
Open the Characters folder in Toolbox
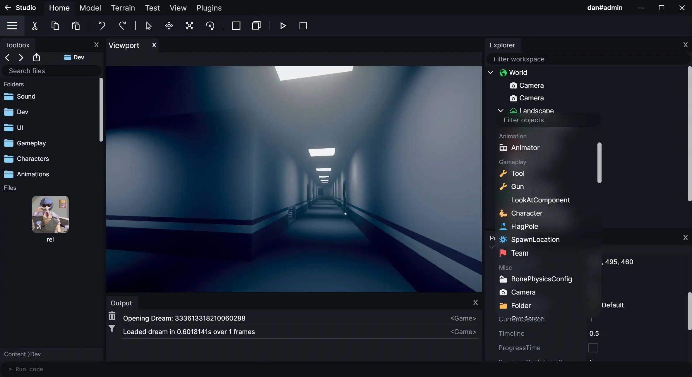(x=32, y=159)
